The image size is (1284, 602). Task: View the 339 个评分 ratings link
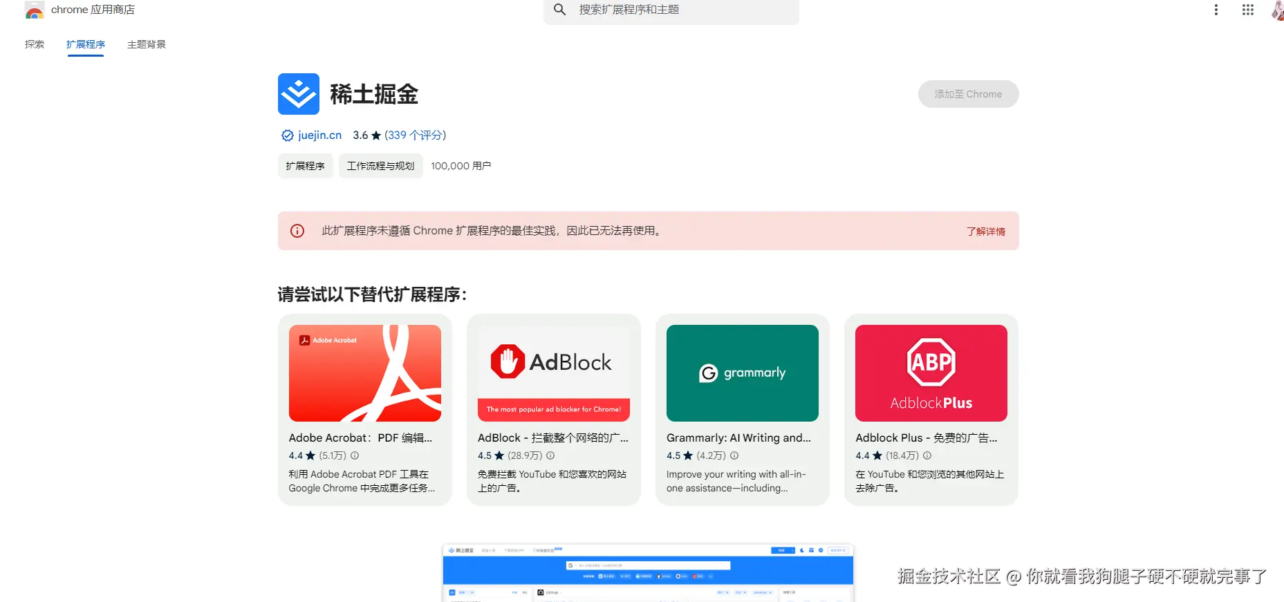point(415,135)
